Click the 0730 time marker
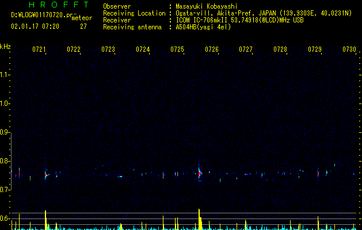Image resolution: width=362 pixels, height=230 pixels. (x=349, y=49)
